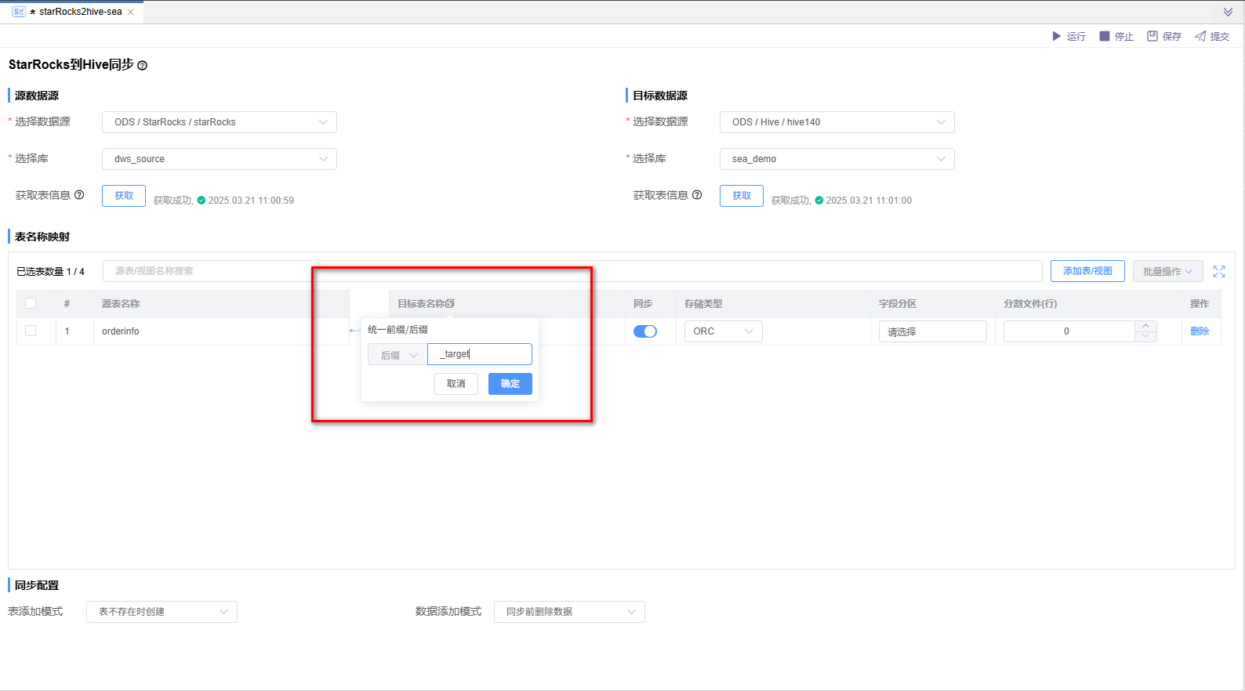The image size is (1245, 691).
Task: Click the 确定 confirm button in popup
Action: [510, 384]
